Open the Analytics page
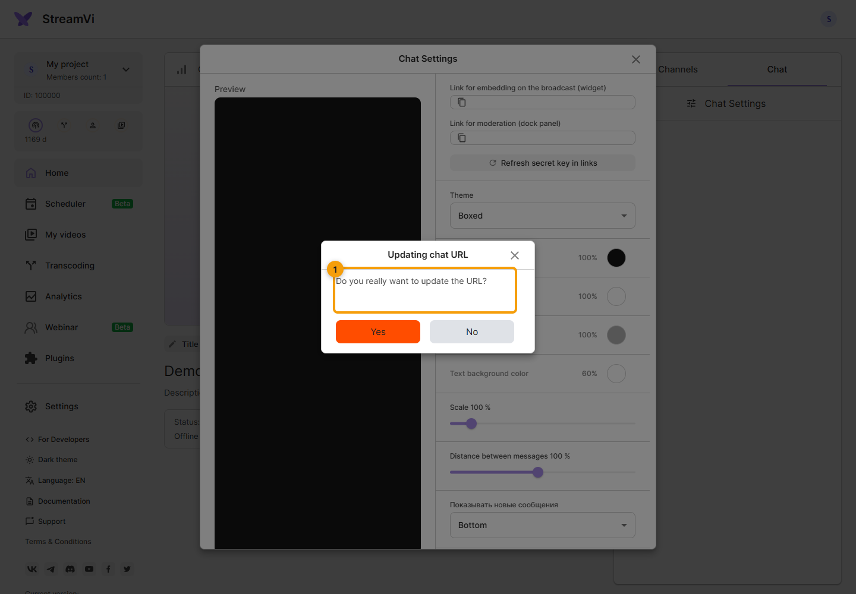 point(78,296)
